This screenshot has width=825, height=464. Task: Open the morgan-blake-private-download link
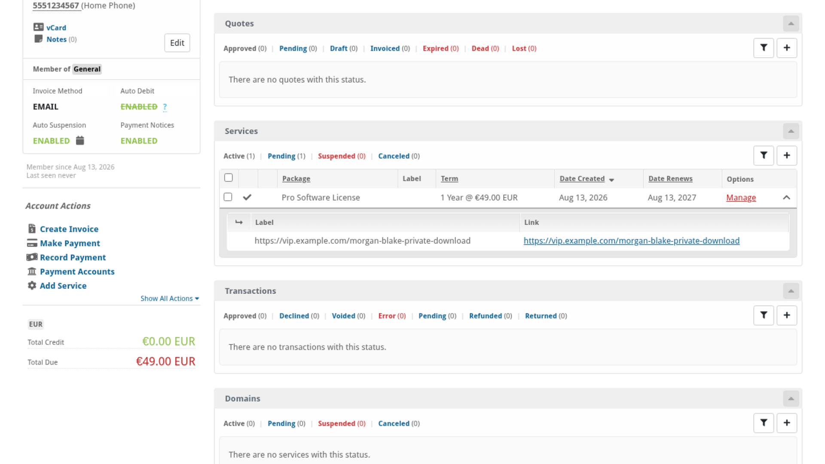(x=631, y=241)
